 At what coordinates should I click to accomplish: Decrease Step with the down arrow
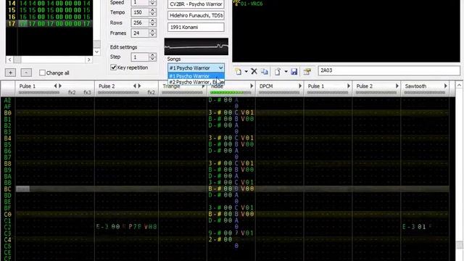153,59
